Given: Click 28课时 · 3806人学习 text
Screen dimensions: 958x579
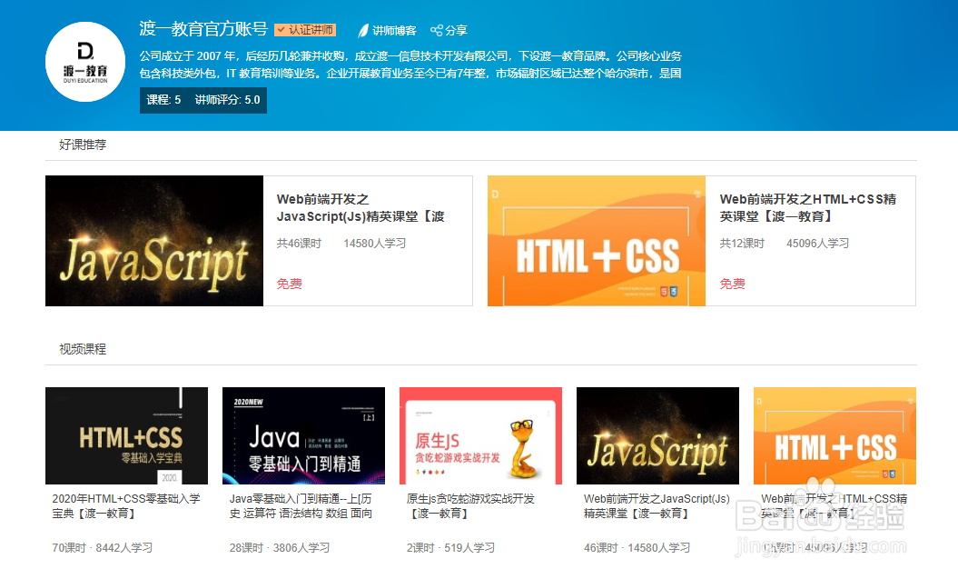Looking at the screenshot, I should coord(279,548).
